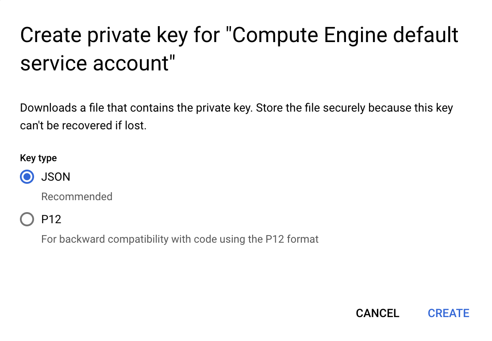Confirm key creation with CREATE
The height and width of the screenshot is (341, 492).
point(448,313)
